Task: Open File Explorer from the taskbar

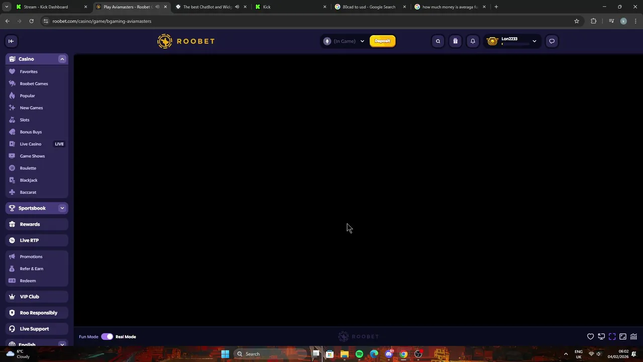Action: pyautogui.click(x=345, y=354)
